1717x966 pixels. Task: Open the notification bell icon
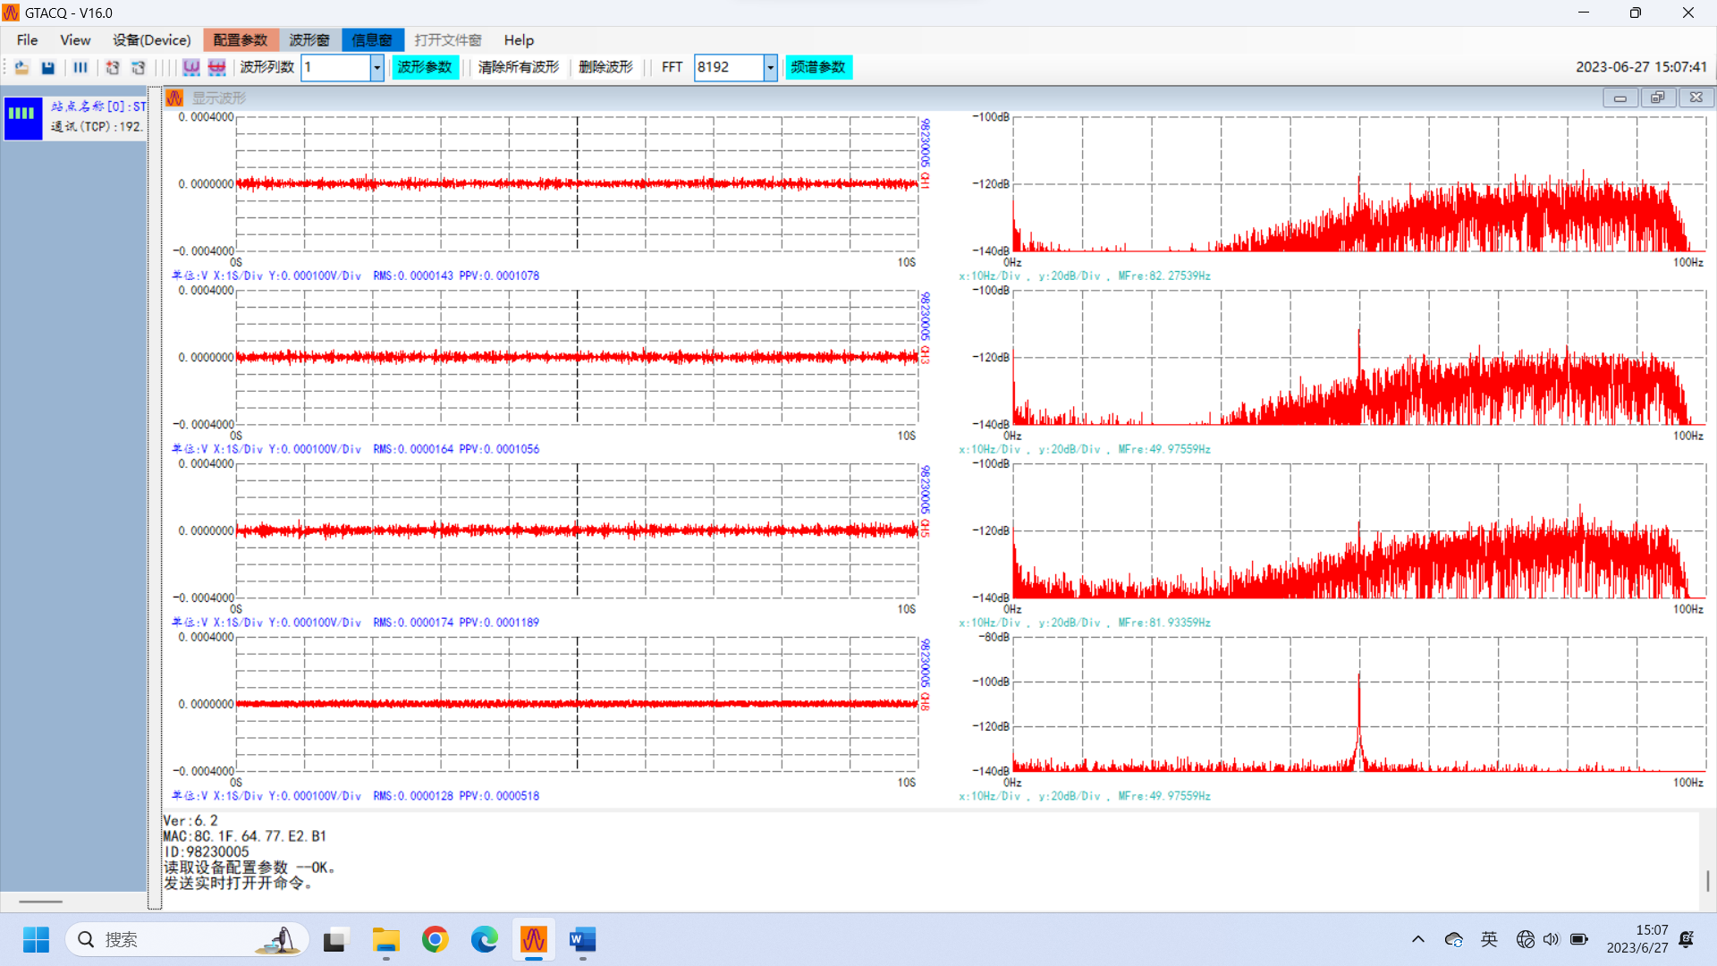(x=1687, y=939)
